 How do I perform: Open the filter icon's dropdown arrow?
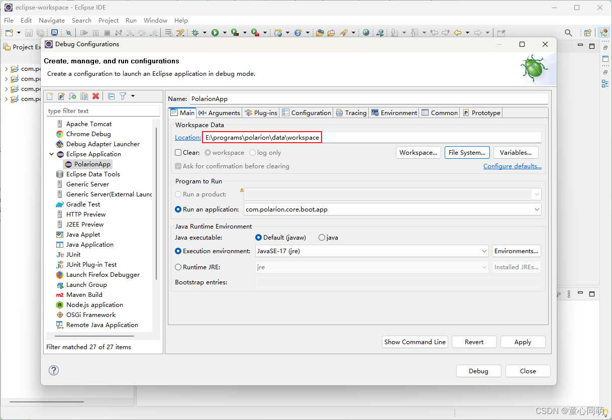coord(133,96)
